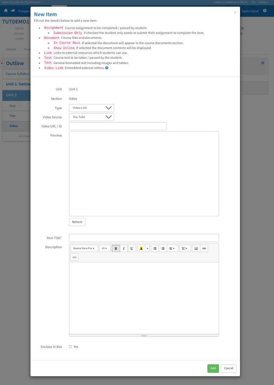Click the home icon in navbar
This screenshot has height=385, width=274.
pyautogui.click(x=6, y=10)
